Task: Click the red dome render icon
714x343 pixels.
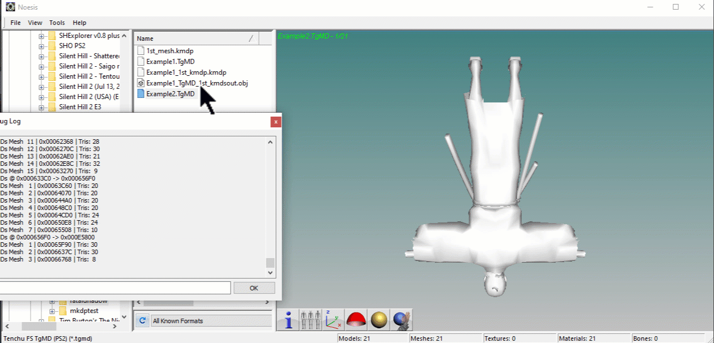Action: click(x=356, y=320)
